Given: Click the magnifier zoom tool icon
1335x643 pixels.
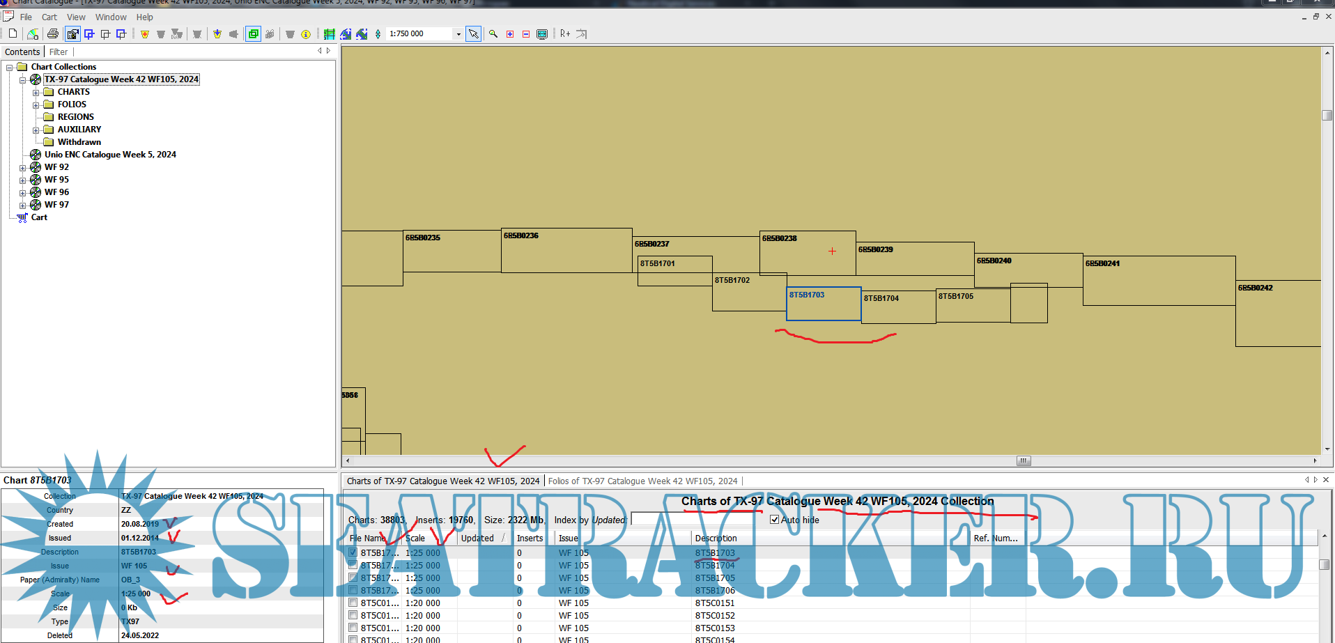Looking at the screenshot, I should (x=493, y=33).
